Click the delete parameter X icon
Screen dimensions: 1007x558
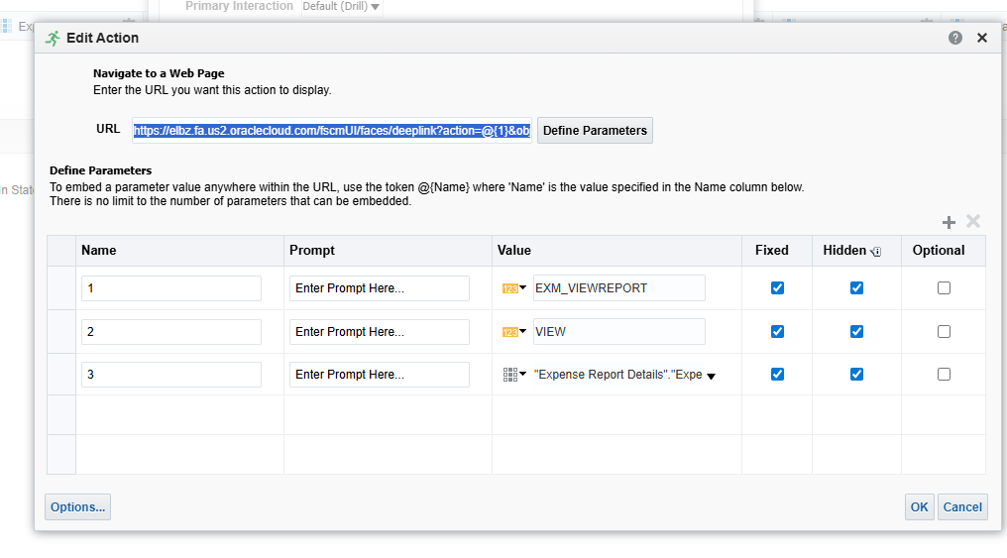[x=973, y=222]
